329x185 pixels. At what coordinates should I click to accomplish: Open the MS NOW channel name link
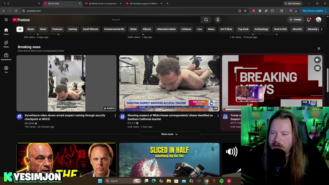click(29, 123)
